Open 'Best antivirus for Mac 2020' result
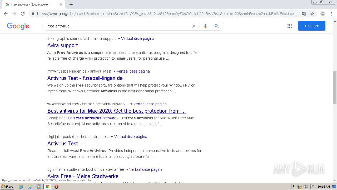Image resolution: width=337 pixels, height=190 pixels. coord(117,111)
